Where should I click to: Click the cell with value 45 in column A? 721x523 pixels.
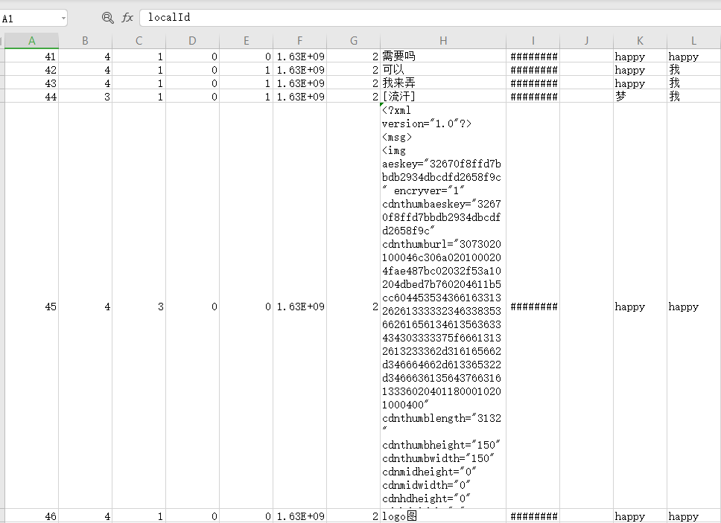tap(31, 307)
